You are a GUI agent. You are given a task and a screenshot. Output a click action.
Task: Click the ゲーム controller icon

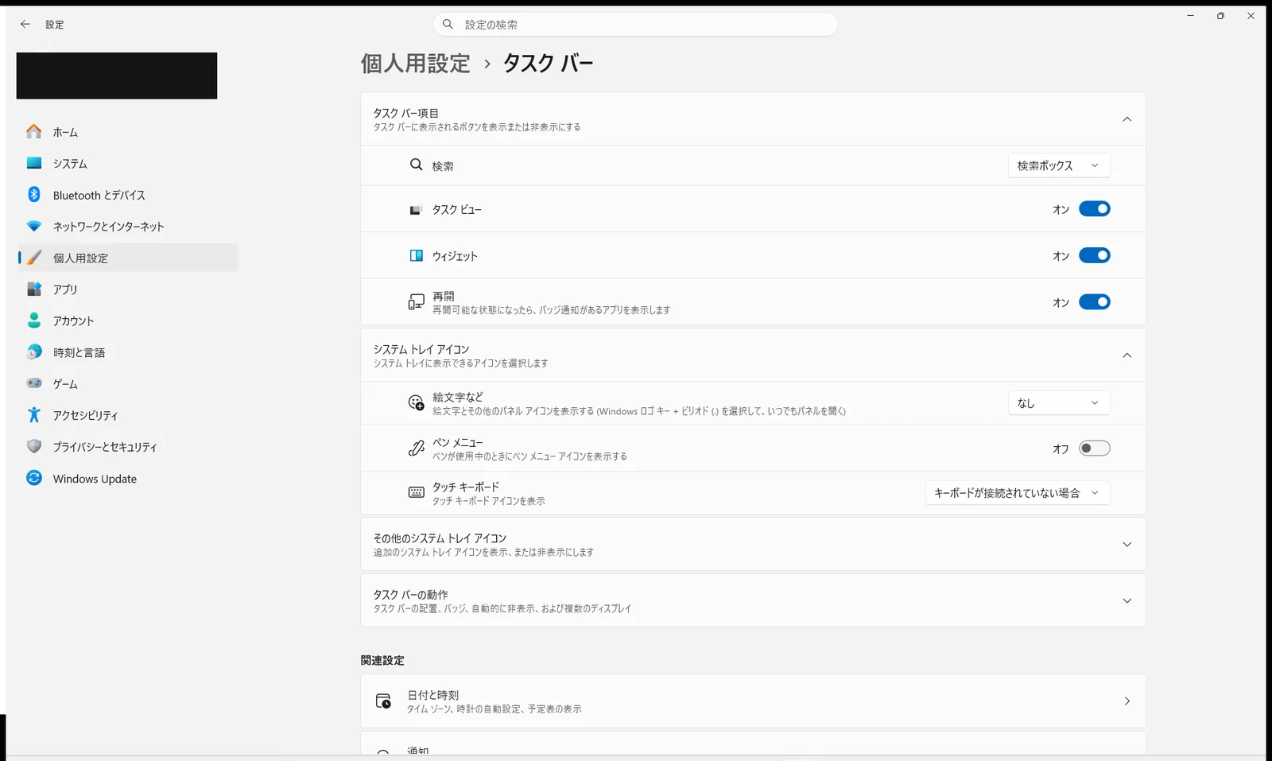pyautogui.click(x=33, y=383)
